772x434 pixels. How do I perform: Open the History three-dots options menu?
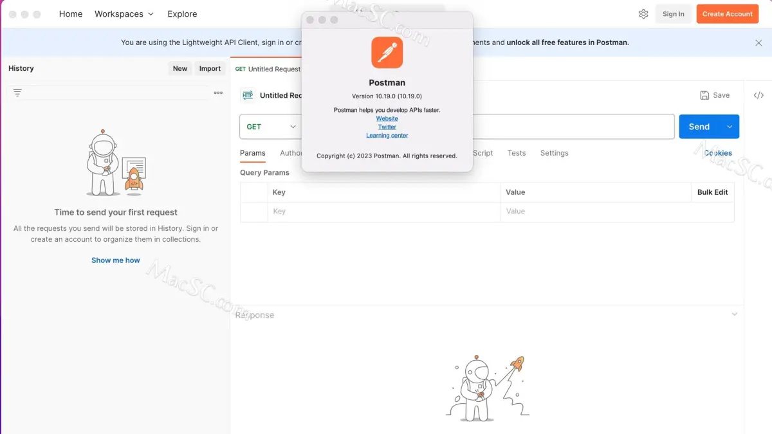point(218,93)
